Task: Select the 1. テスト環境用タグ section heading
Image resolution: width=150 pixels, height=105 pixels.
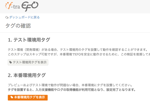Action: [x=29, y=40]
